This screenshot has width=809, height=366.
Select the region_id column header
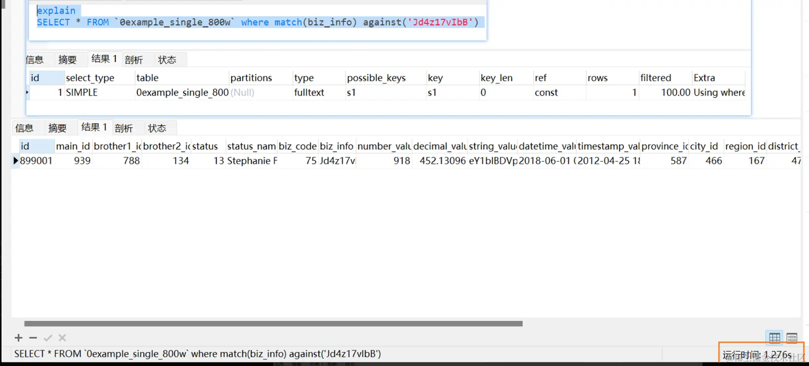[x=745, y=146]
